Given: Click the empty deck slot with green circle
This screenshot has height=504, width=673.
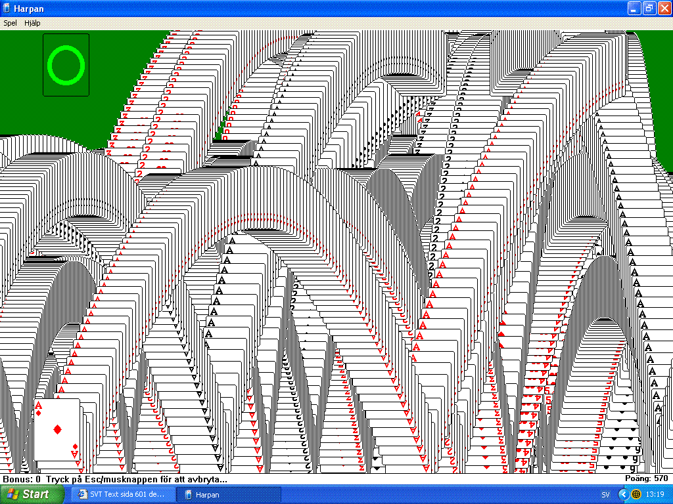Looking at the screenshot, I should [x=66, y=64].
